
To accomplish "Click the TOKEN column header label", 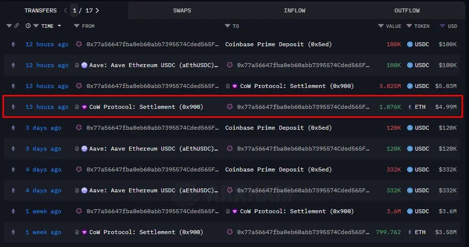I will (x=422, y=26).
